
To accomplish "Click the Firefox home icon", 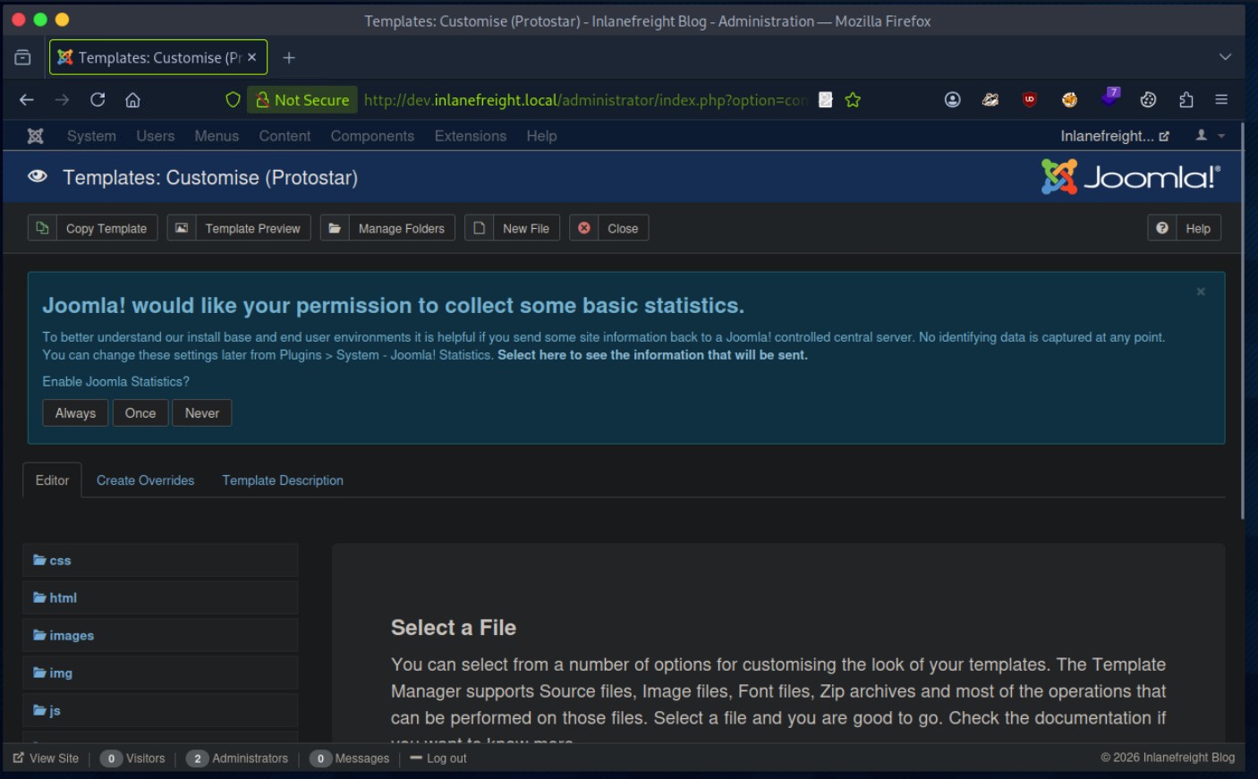I will pos(132,100).
